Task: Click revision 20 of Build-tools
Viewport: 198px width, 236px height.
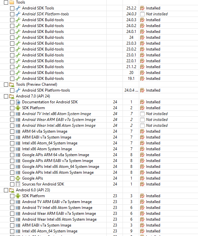Action: [131, 73]
